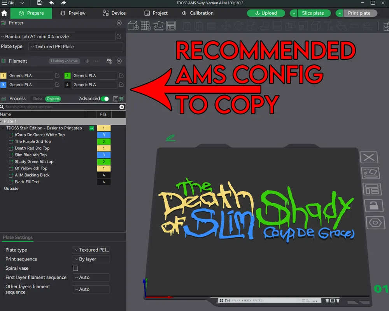
Task: Add a filament with plus icon
Action: pyautogui.click(x=87, y=61)
